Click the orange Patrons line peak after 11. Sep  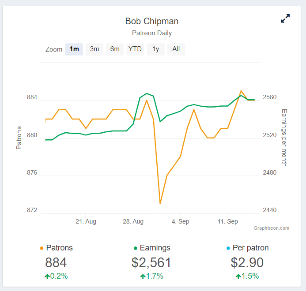(242, 91)
